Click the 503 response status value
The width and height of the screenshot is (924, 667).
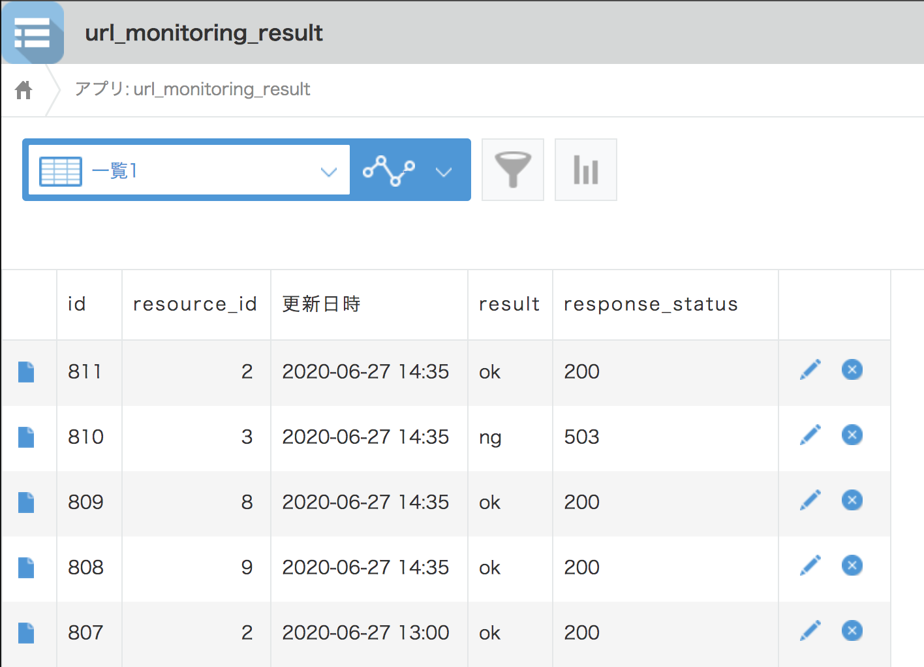coord(581,437)
